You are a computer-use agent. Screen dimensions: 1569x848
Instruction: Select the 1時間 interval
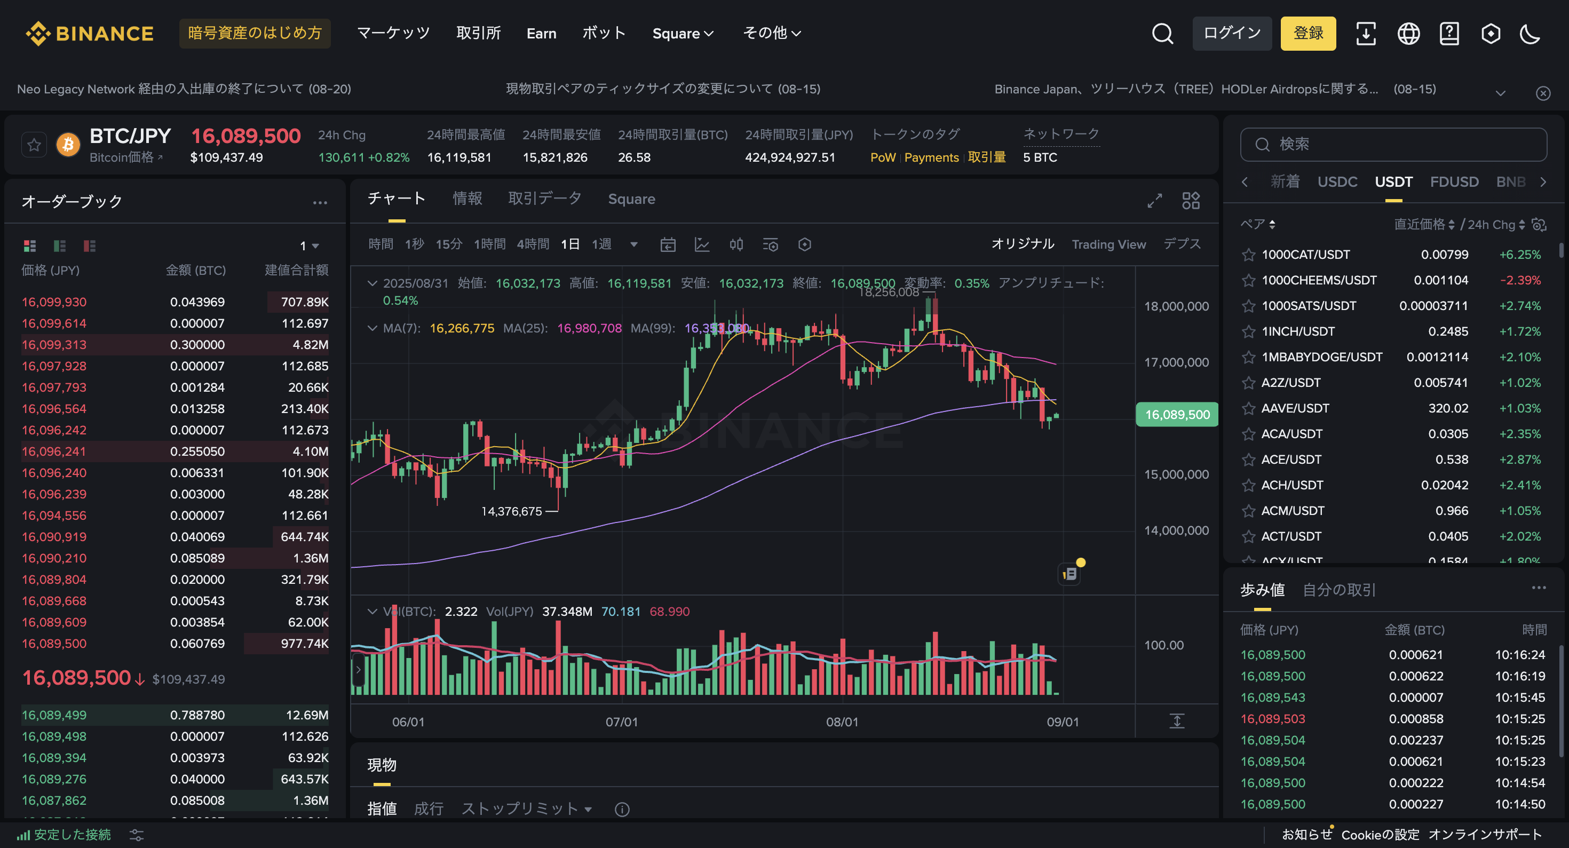coord(490,244)
